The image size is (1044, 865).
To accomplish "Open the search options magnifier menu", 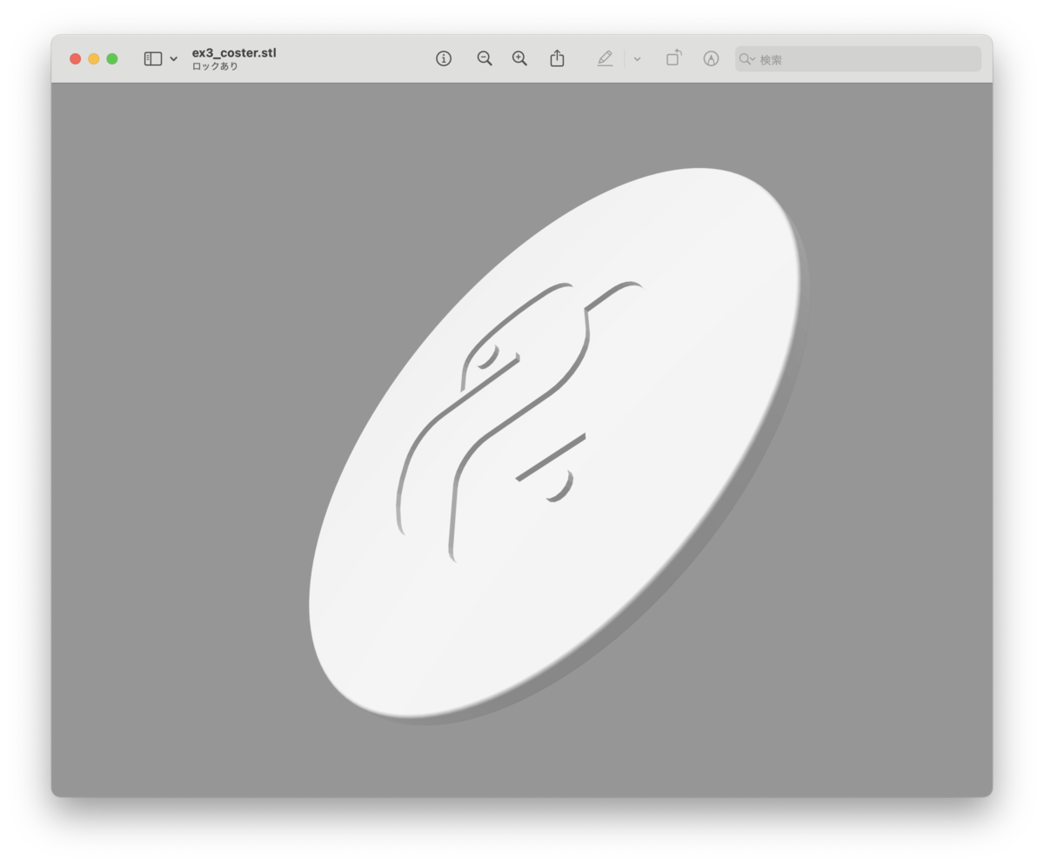I will [746, 59].
